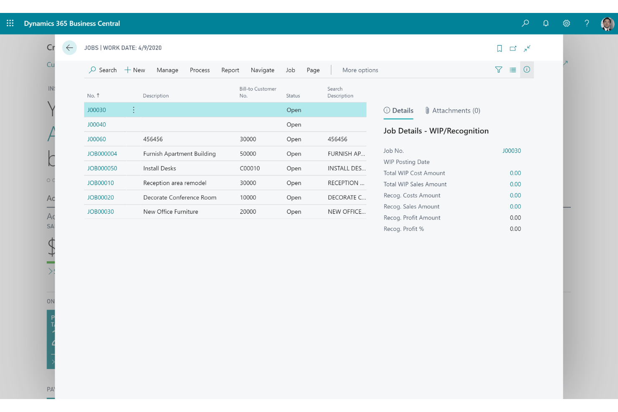Open job J00030 link
Screen dimensions: 618x412
point(96,110)
